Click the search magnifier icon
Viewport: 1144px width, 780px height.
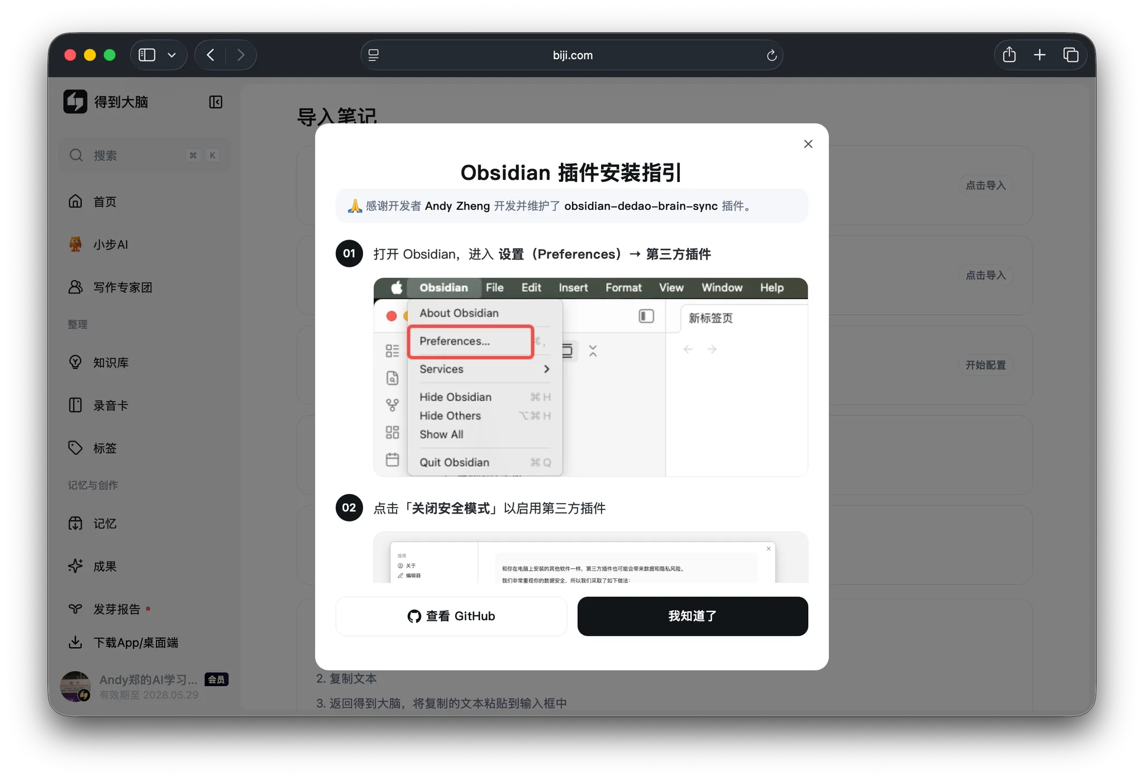76,155
